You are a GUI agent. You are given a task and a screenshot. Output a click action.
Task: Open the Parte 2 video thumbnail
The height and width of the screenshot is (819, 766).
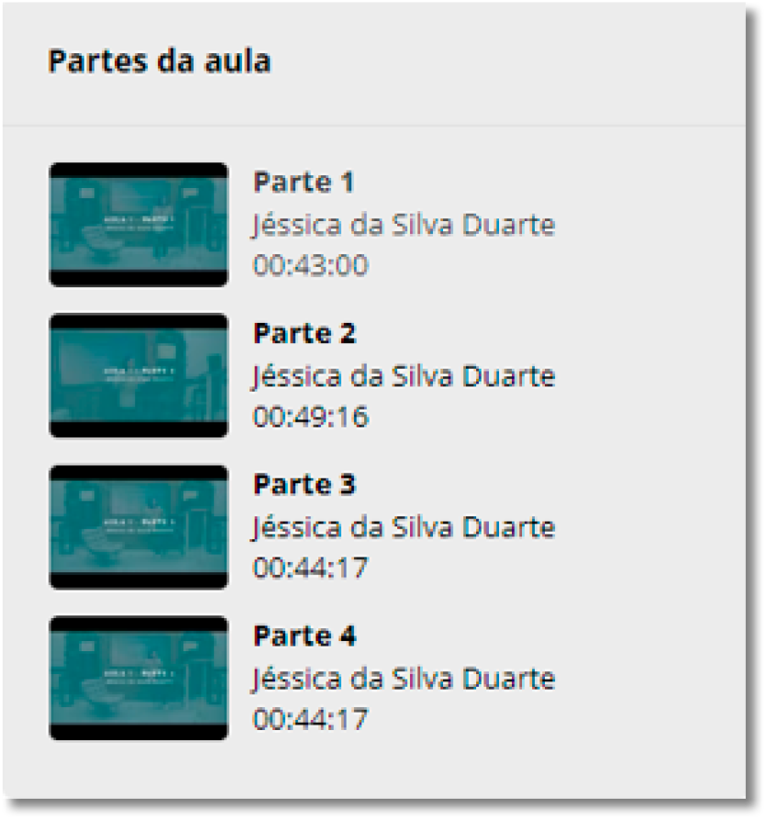(139, 375)
